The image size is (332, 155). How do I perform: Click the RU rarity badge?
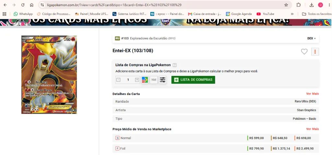tap(117, 38)
